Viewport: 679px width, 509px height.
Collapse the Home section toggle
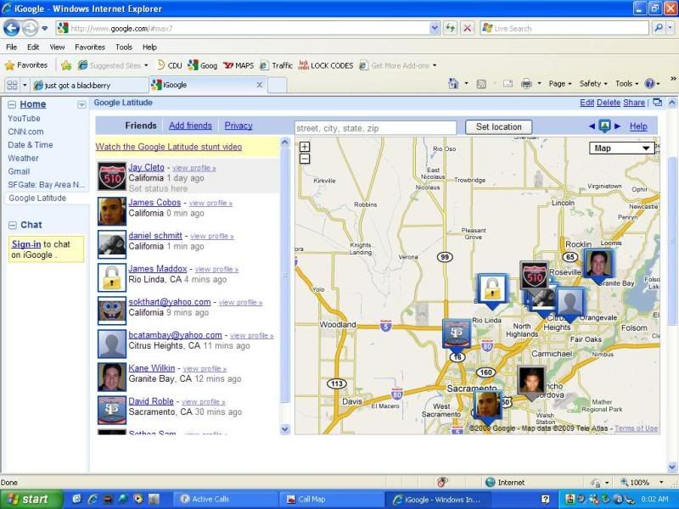coord(12,104)
